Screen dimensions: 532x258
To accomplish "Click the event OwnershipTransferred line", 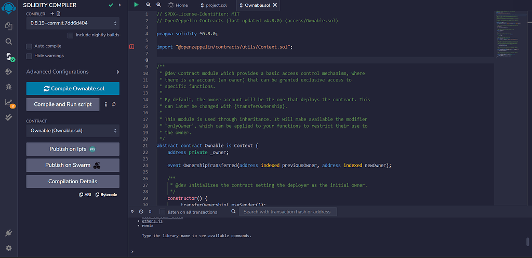I will 280,166.
